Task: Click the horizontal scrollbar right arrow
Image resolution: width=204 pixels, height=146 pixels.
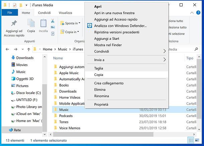Action: (x=194, y=134)
